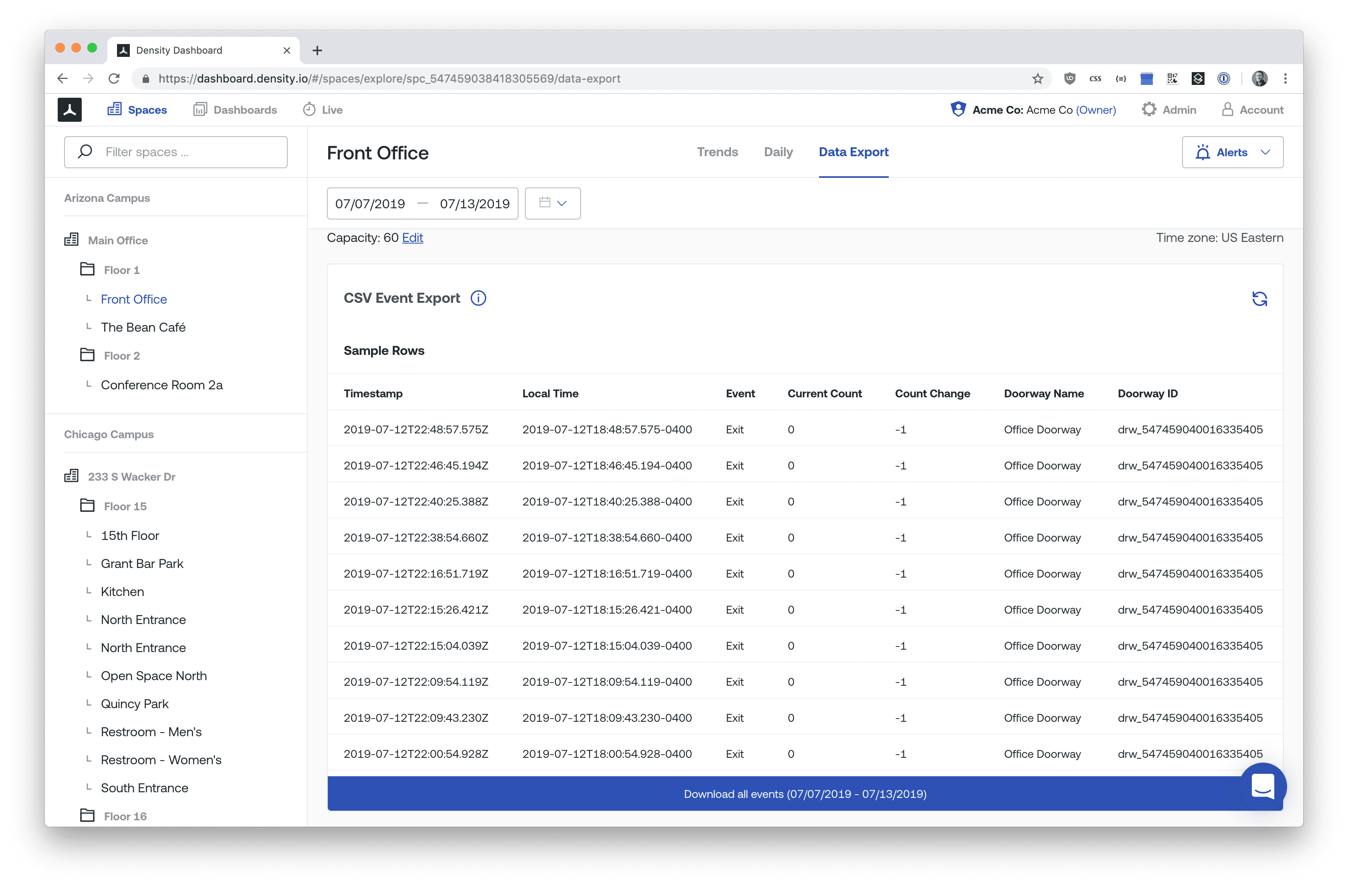Download all events for 07/07/2019 - 07/13/2019
The height and width of the screenshot is (886, 1348).
(805, 794)
